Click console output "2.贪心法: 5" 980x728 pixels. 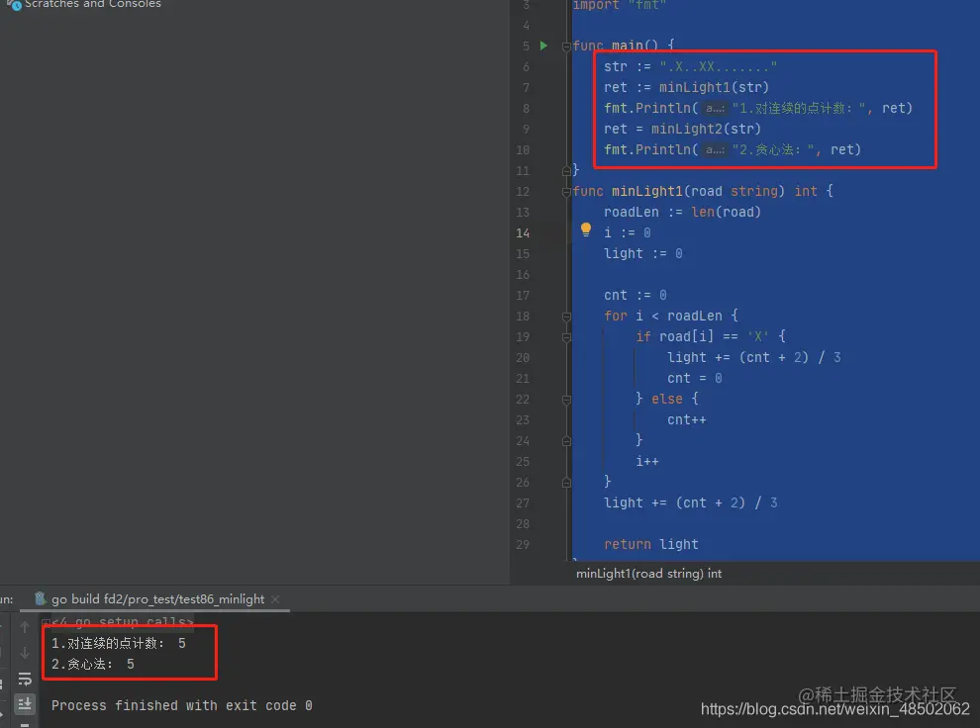[92, 664]
